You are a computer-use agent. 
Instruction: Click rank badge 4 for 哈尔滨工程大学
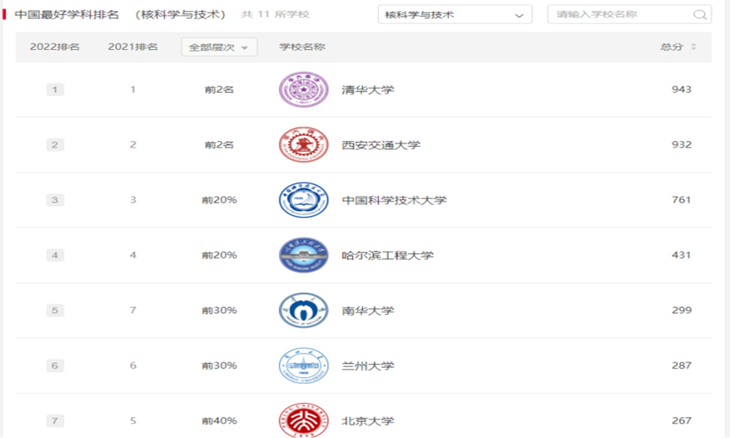(55, 255)
